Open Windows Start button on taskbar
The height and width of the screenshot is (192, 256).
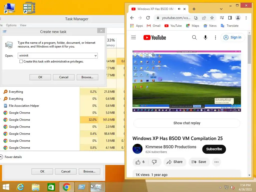tap(6, 187)
